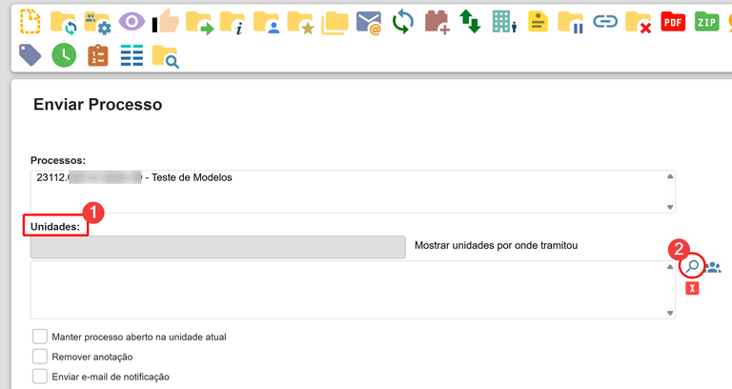Click Processos list scroll up arrow
Image resolution: width=732 pixels, height=389 pixels.
coord(670,176)
